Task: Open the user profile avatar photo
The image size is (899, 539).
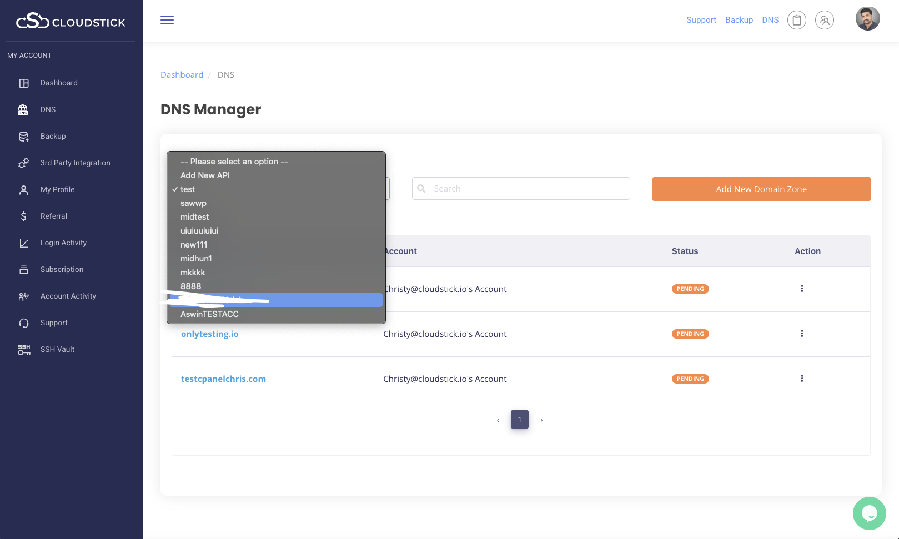Action: point(867,19)
